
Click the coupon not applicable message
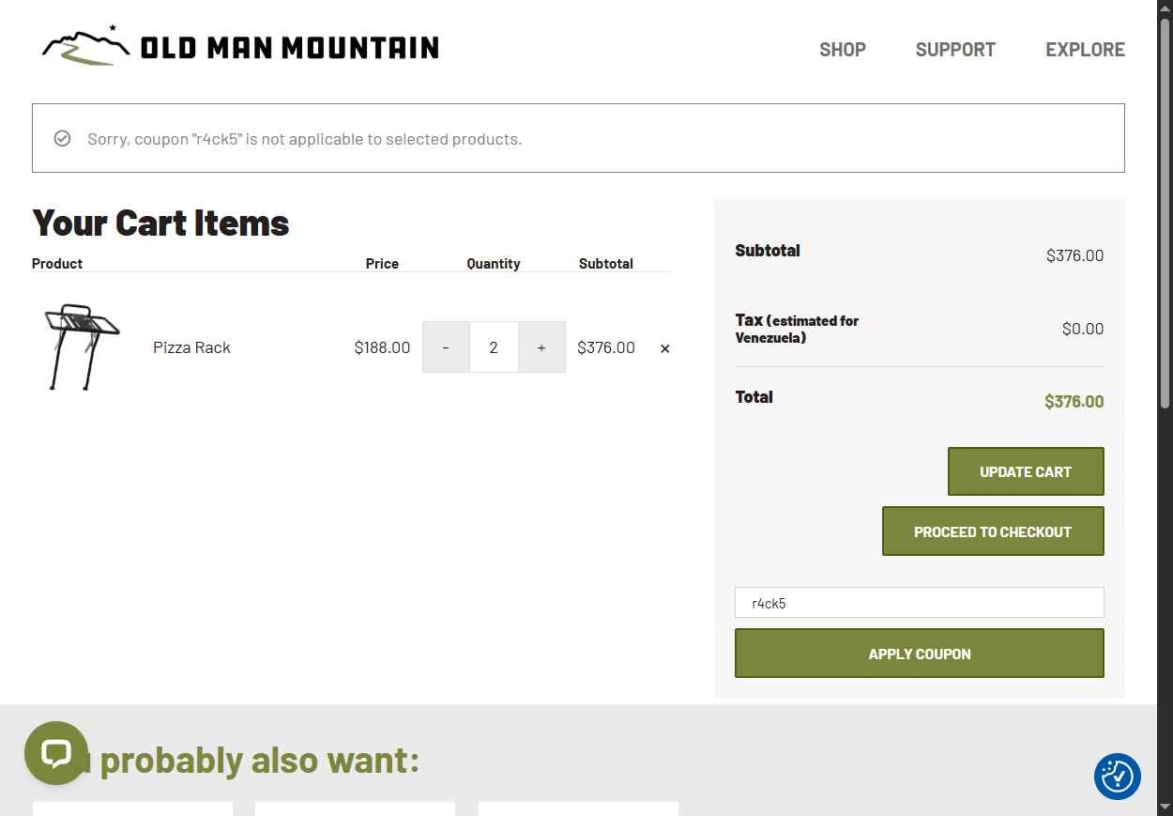305,139
